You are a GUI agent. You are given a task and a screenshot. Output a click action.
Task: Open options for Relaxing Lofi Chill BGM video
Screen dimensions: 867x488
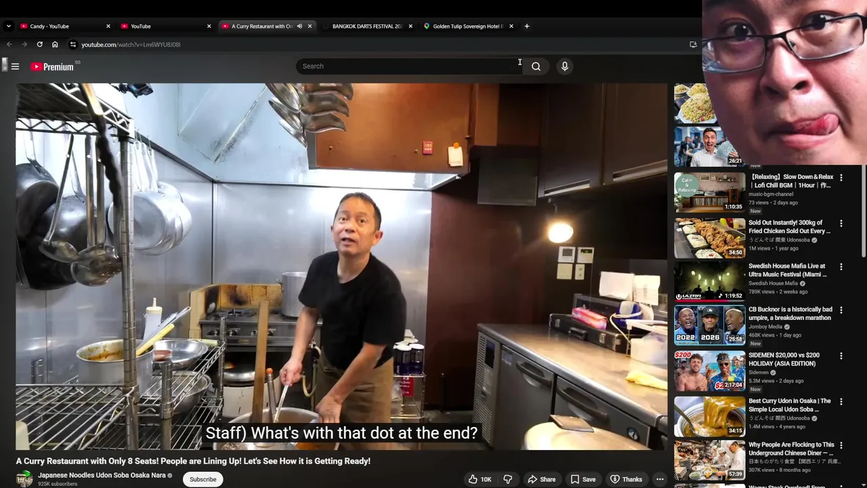click(x=841, y=178)
